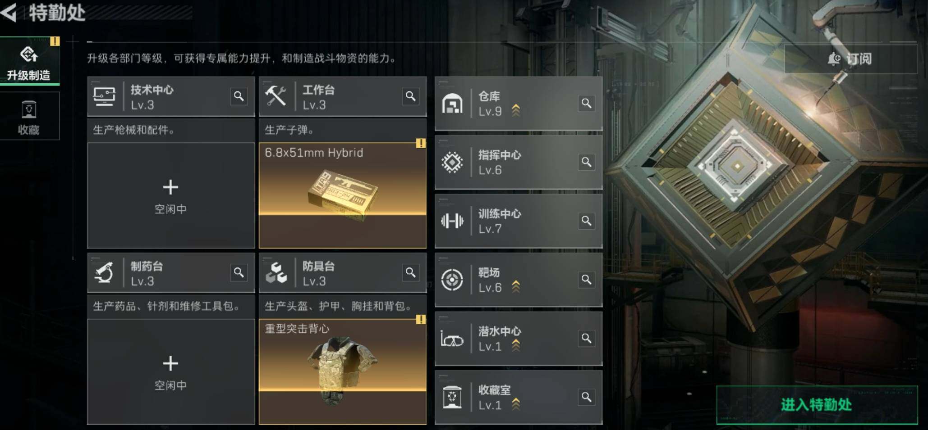Add production in idle 技术中心 slot
Viewport: 928px width, 430px height.
171,195
